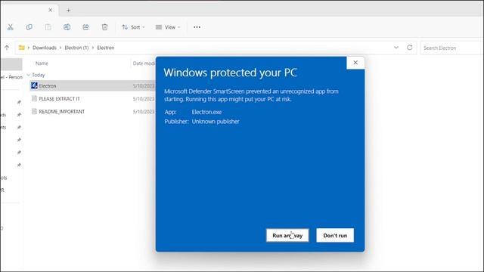484x272 pixels.
Task: Click Run anyway in SmartScreen dialog
Action: tap(287, 235)
